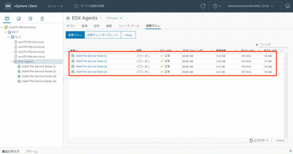The height and width of the screenshot is (154, 293).
Task: Click the smiley feedback icon
Action: pyautogui.click(x=287, y=6)
